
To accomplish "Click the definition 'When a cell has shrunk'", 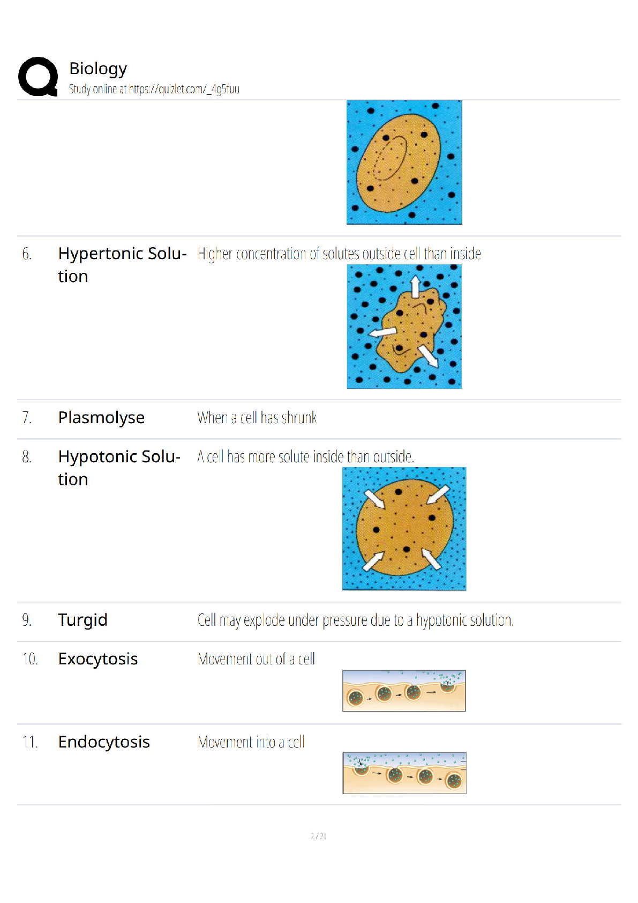I will coord(257,418).
